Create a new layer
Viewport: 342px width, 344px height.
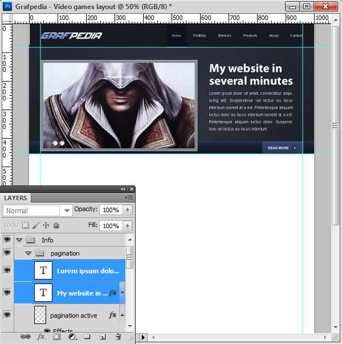[x=103, y=337]
